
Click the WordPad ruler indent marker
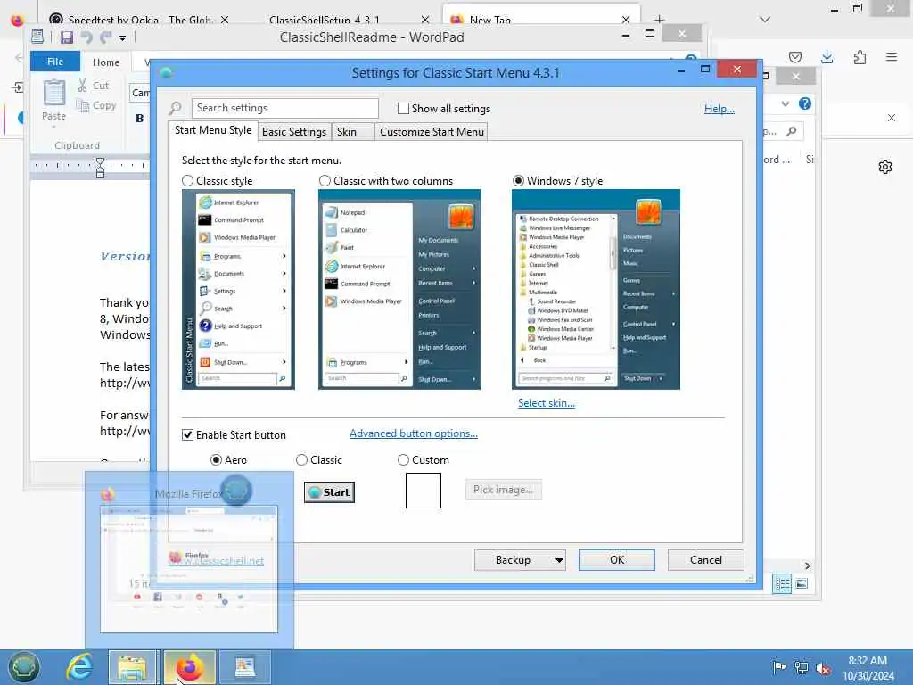coord(100,168)
